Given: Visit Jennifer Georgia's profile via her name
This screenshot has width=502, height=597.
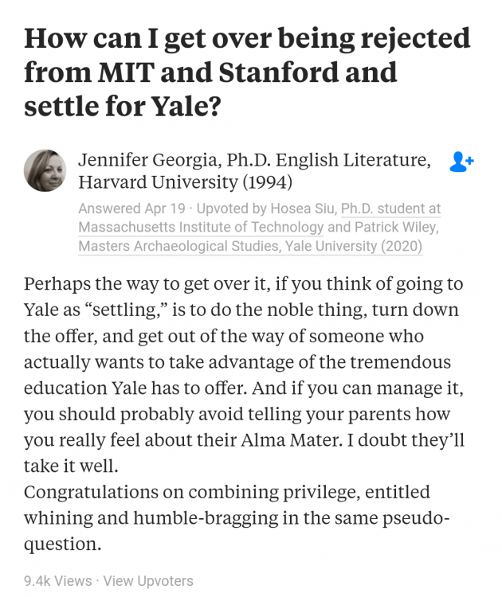Looking at the screenshot, I should point(149,160).
